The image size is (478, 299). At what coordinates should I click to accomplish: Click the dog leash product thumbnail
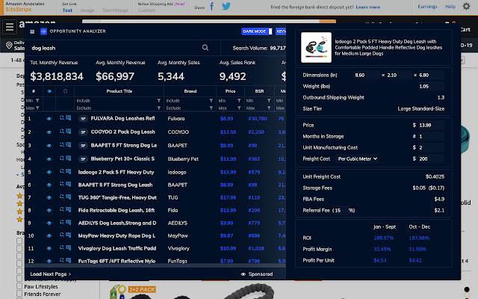[316, 48]
